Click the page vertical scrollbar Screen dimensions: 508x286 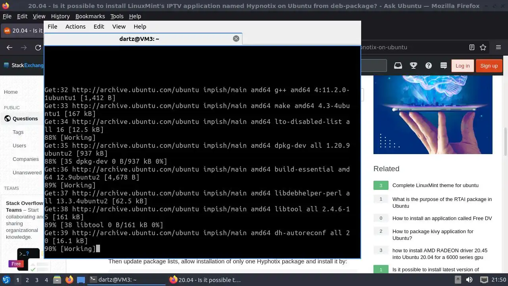(505, 141)
